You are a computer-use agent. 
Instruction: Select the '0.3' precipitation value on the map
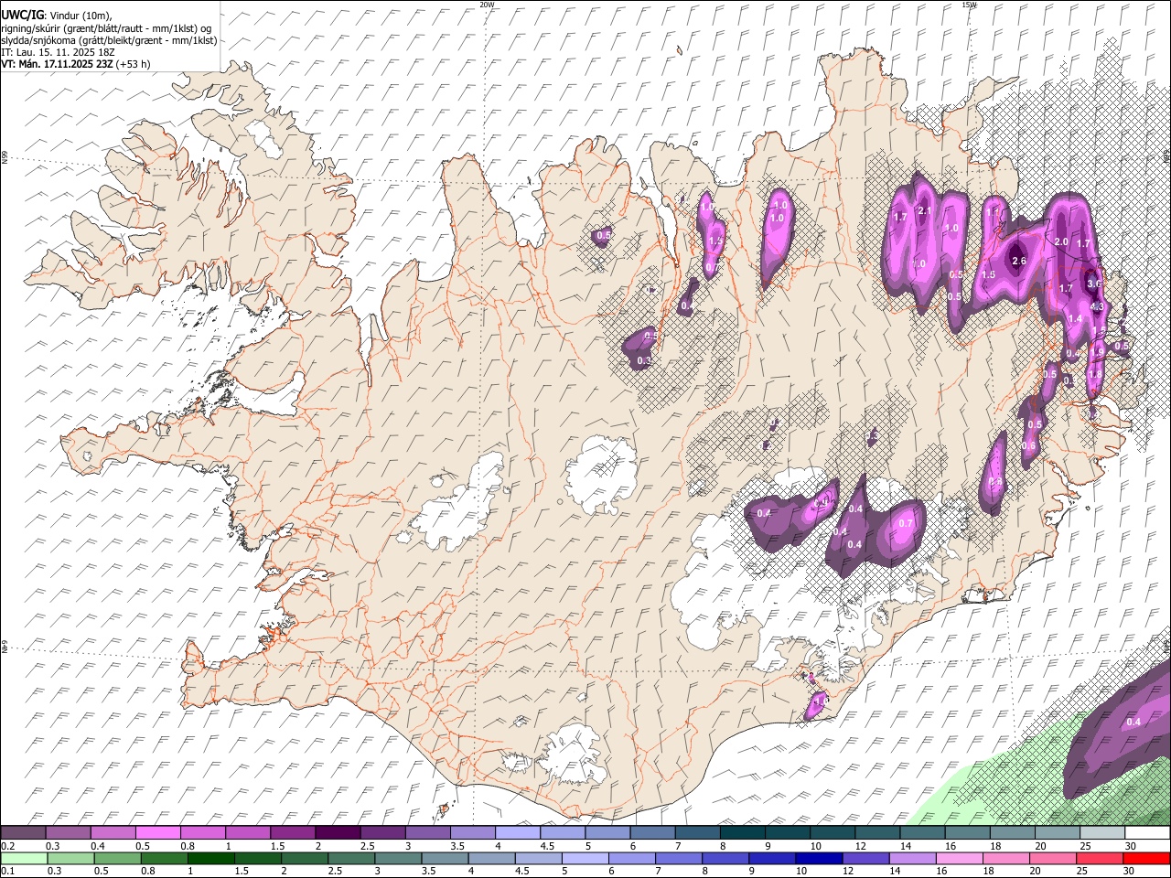(643, 361)
